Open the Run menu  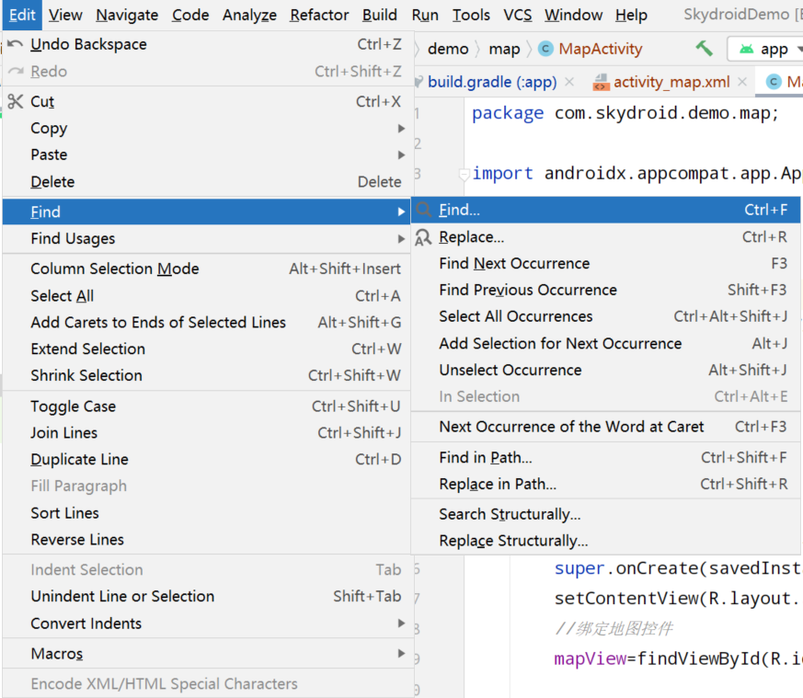(x=425, y=15)
